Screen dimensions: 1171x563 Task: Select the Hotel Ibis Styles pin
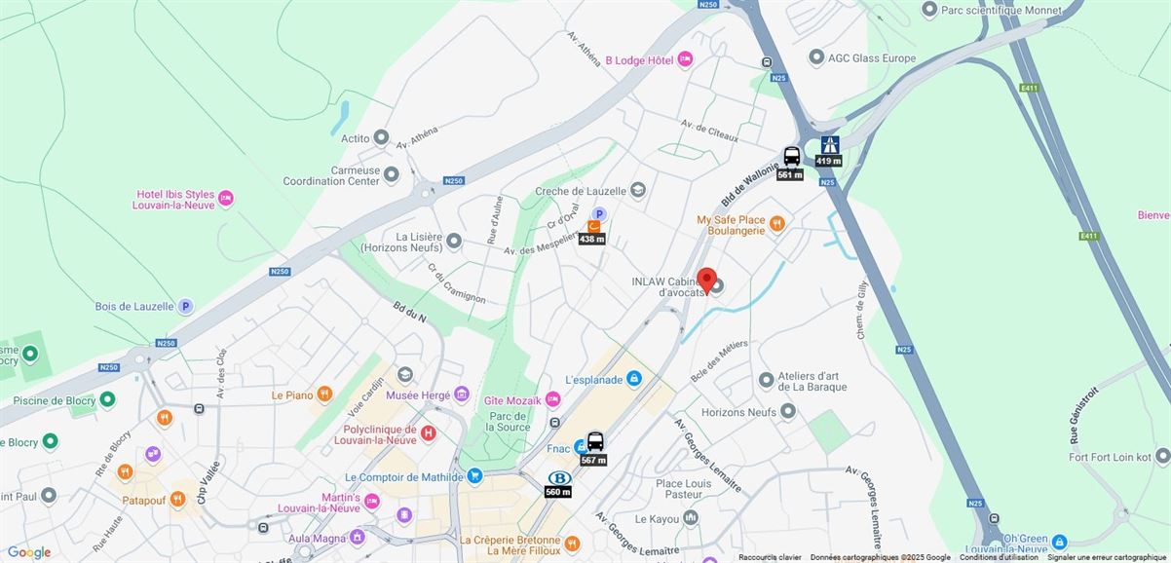click(x=226, y=199)
